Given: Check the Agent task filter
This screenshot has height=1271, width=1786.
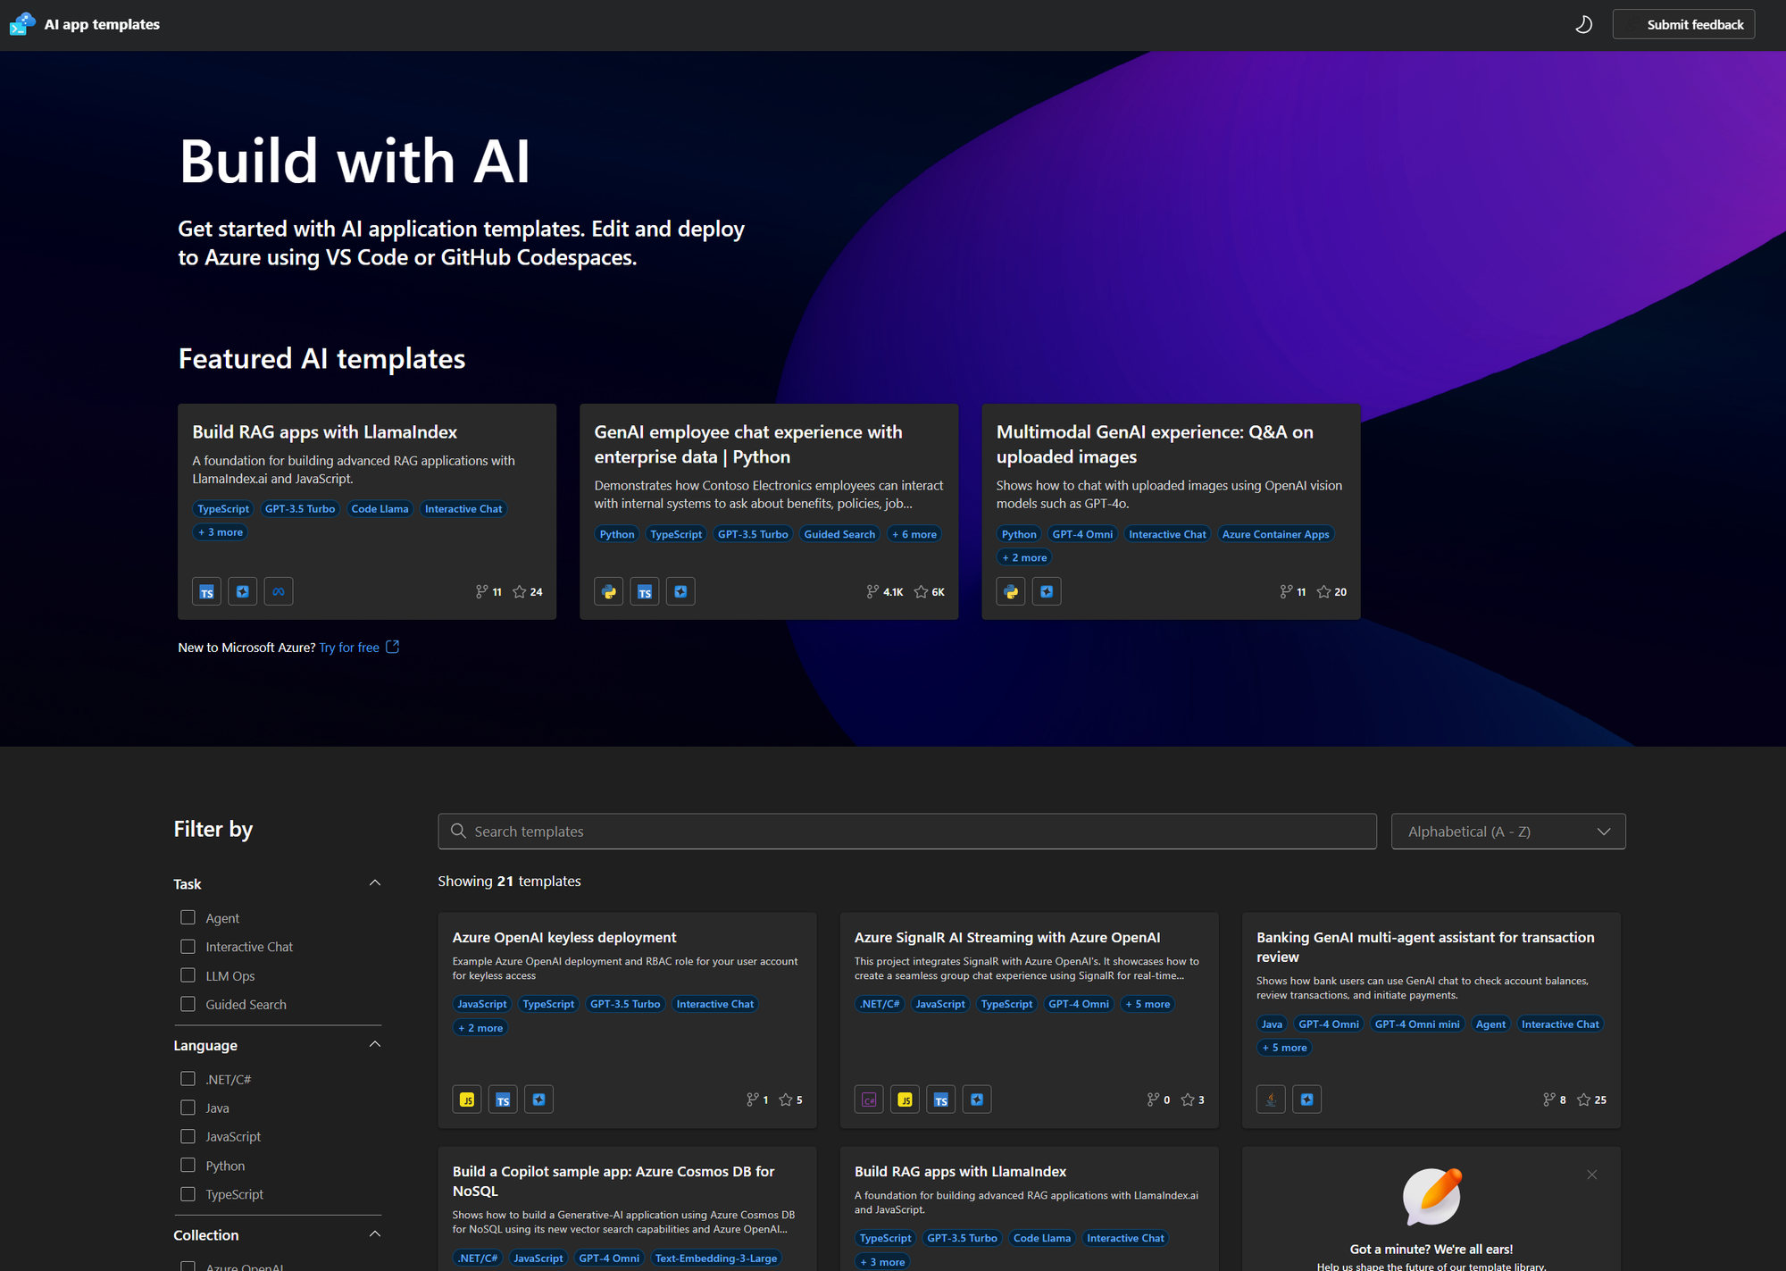Looking at the screenshot, I should (x=188, y=917).
